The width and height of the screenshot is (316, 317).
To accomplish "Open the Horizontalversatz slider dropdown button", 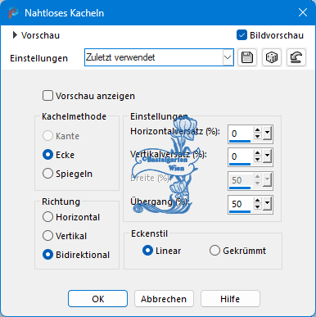I will [x=267, y=134].
